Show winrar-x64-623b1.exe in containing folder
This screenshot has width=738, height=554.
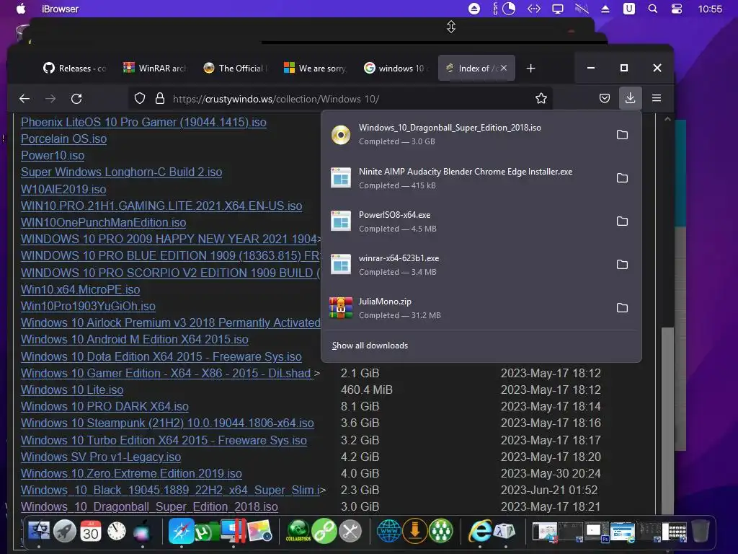click(622, 264)
